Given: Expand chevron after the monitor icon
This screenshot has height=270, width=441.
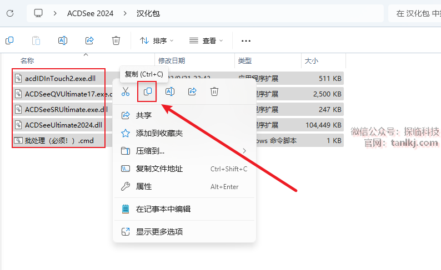Looking at the screenshot, I should pyautogui.click(x=55, y=13).
